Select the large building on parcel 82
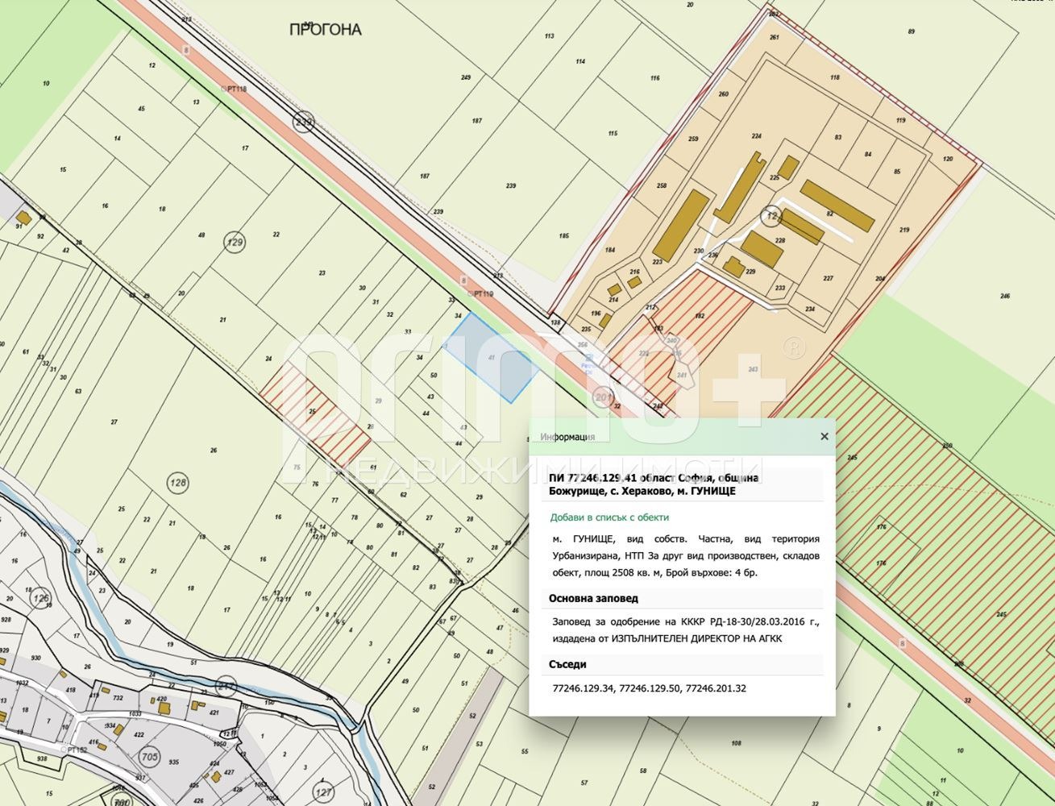The height and width of the screenshot is (806, 1055). tap(837, 205)
